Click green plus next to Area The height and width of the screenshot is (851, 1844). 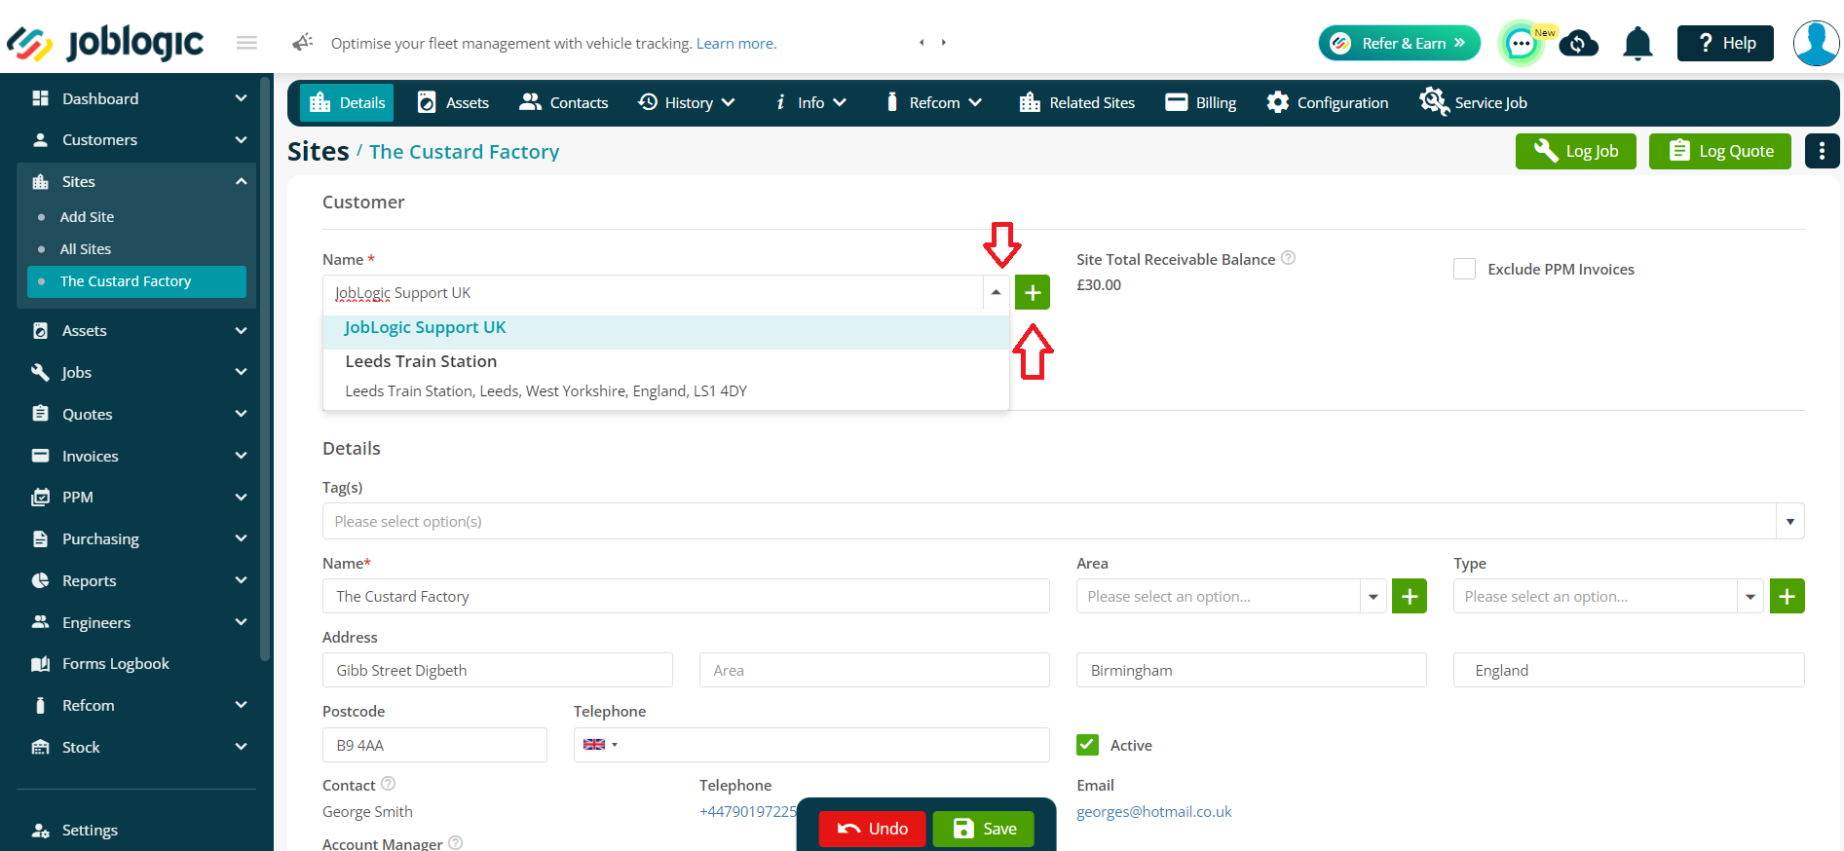(x=1410, y=596)
